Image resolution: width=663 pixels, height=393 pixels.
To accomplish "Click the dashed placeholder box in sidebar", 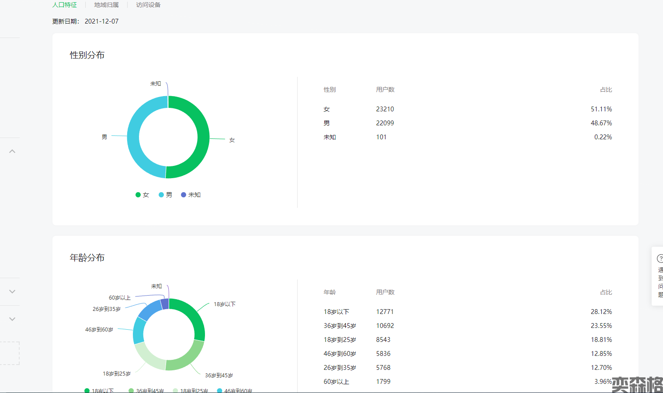I will 10,353.
